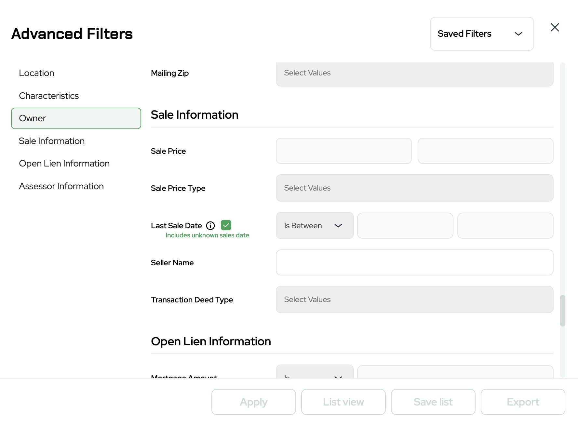Open the Open Lien Information section
Screen dimensions: 578x439
click(x=64, y=164)
